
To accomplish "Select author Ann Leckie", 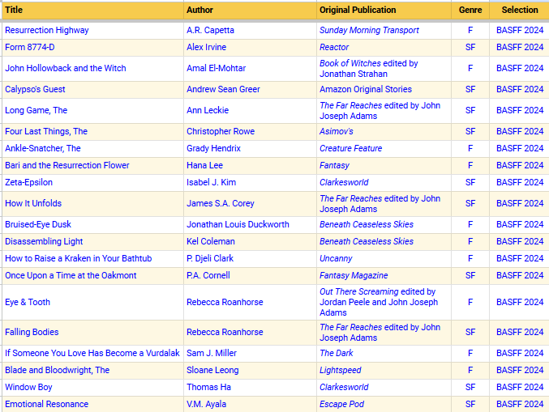I will tap(208, 110).
